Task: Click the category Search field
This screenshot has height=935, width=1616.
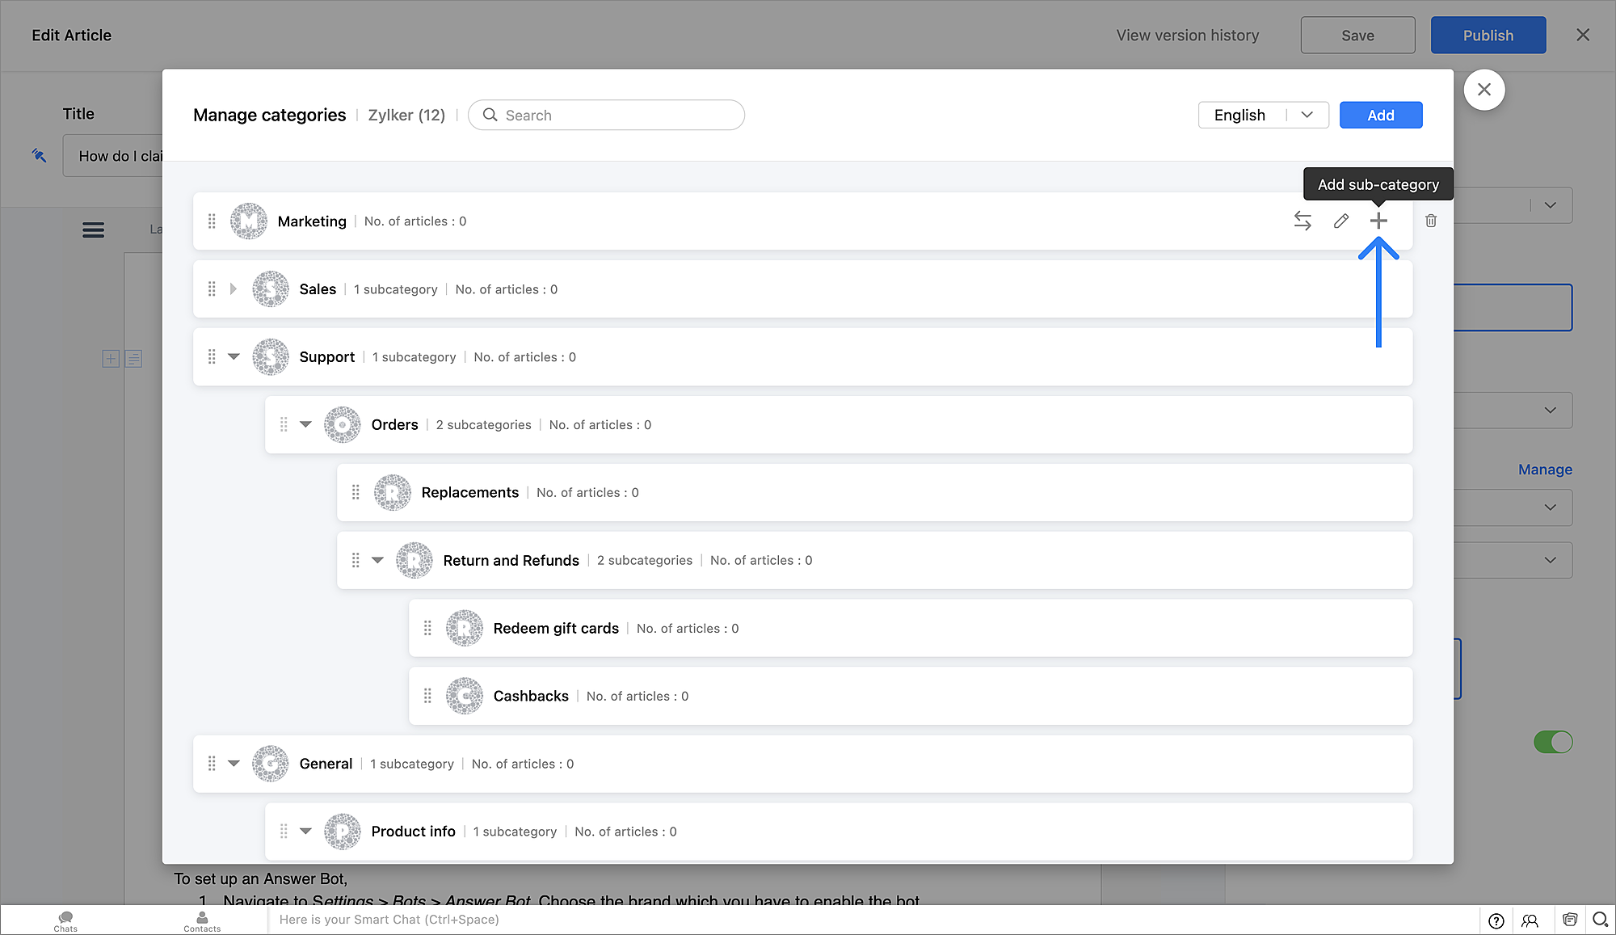Action: (606, 115)
